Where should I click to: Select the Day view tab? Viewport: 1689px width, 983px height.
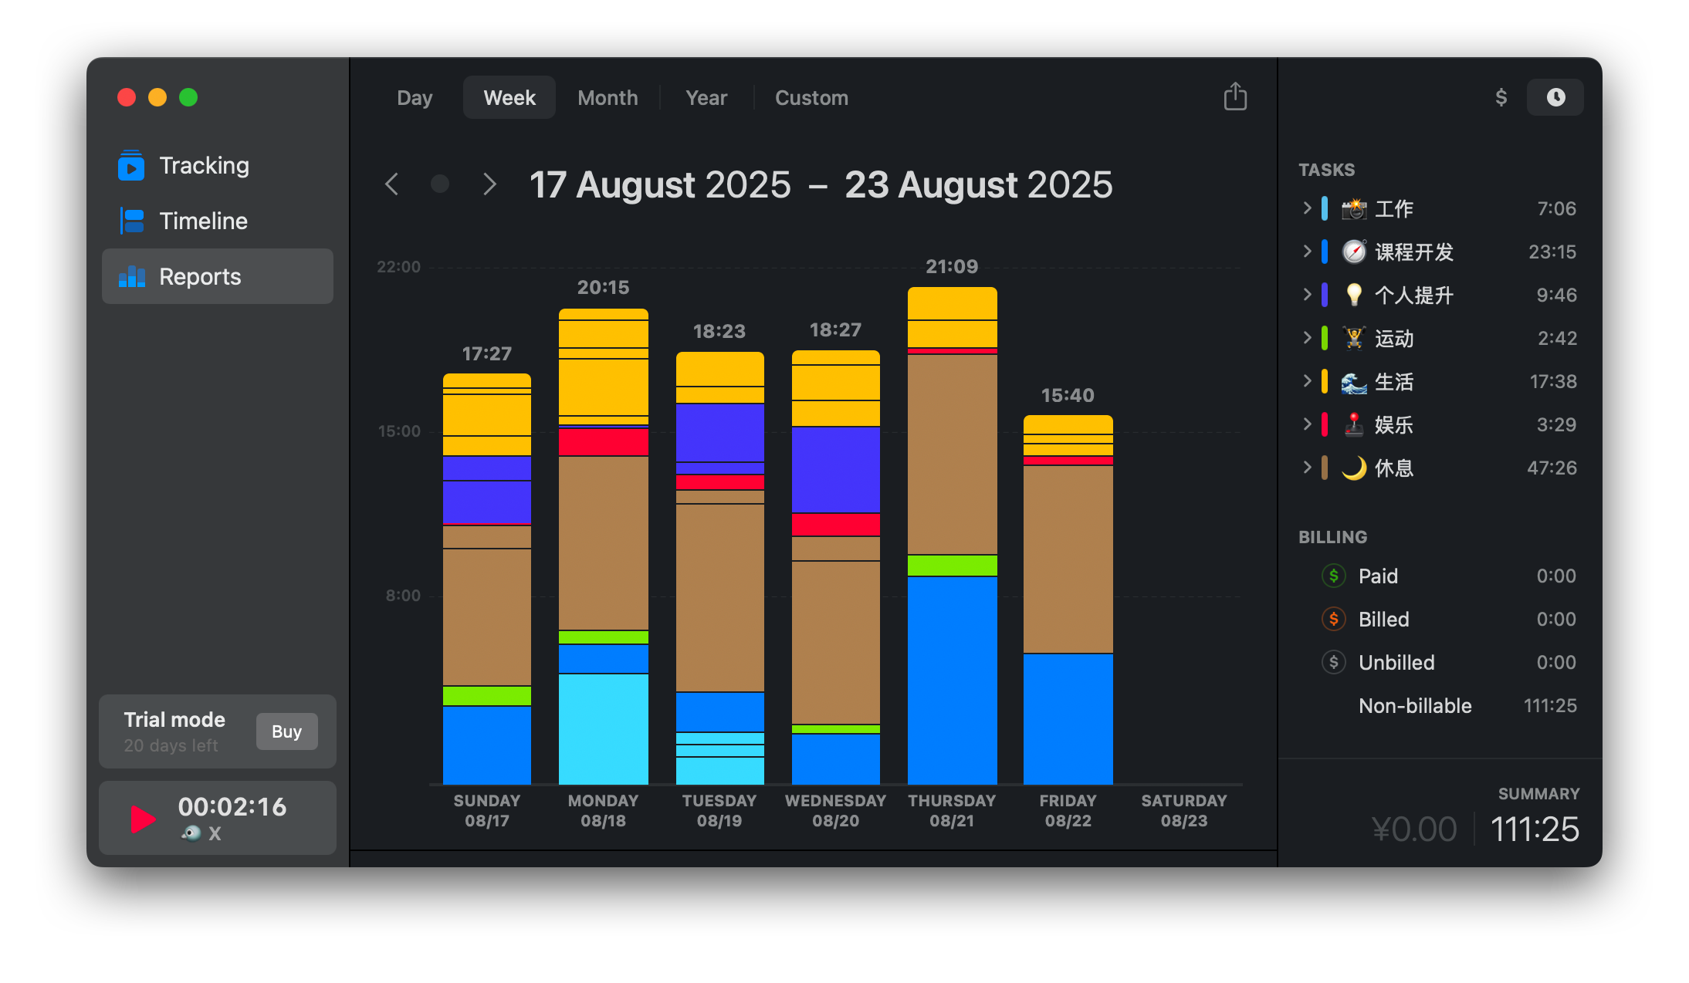coord(415,98)
